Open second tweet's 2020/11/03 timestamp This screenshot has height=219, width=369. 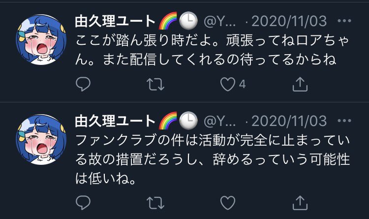(x=289, y=121)
